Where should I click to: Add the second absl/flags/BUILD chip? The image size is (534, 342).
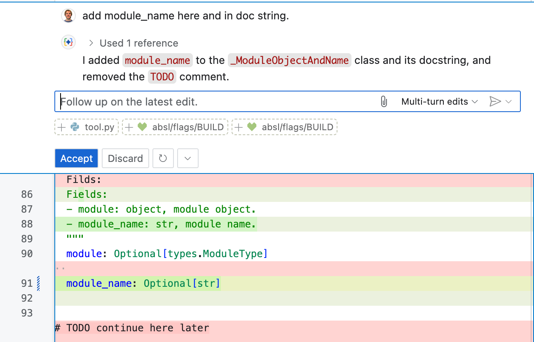tap(284, 127)
